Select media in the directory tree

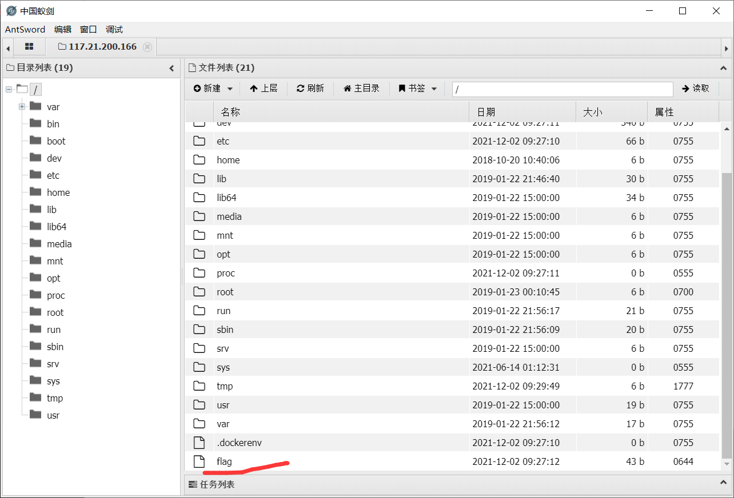pyautogui.click(x=59, y=244)
